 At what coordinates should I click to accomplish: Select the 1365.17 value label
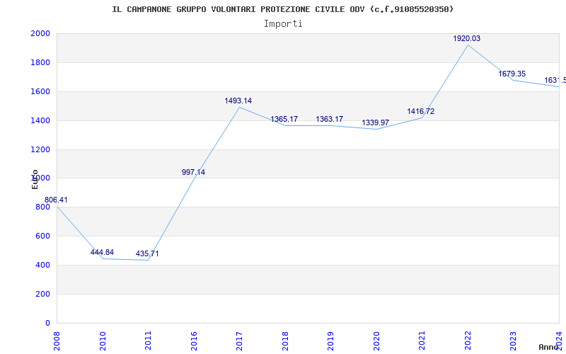point(284,119)
